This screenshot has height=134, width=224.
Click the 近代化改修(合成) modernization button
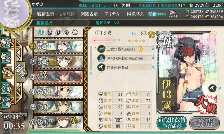click(x=172, y=123)
